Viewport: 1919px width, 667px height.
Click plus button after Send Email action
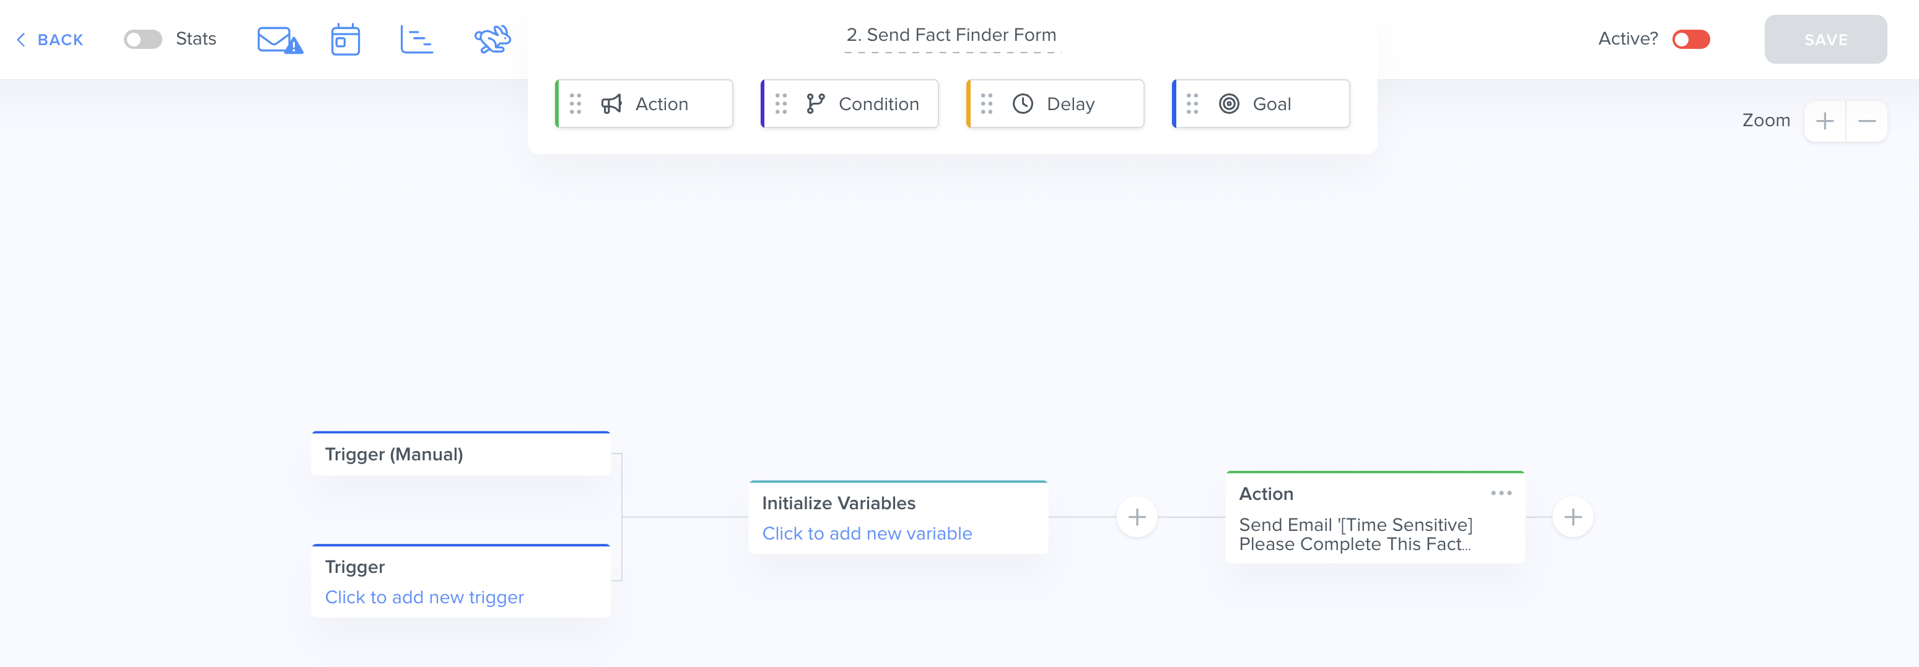pyautogui.click(x=1573, y=517)
